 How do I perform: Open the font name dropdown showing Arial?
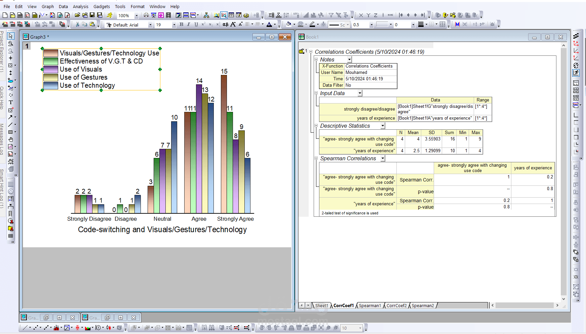click(150, 25)
